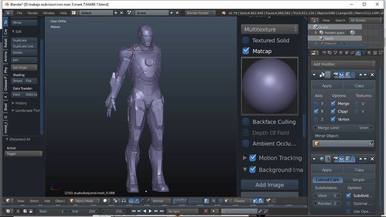Open the Texture properties tab (checker icon)
This screenshot has width=386, height=217.
point(375,53)
